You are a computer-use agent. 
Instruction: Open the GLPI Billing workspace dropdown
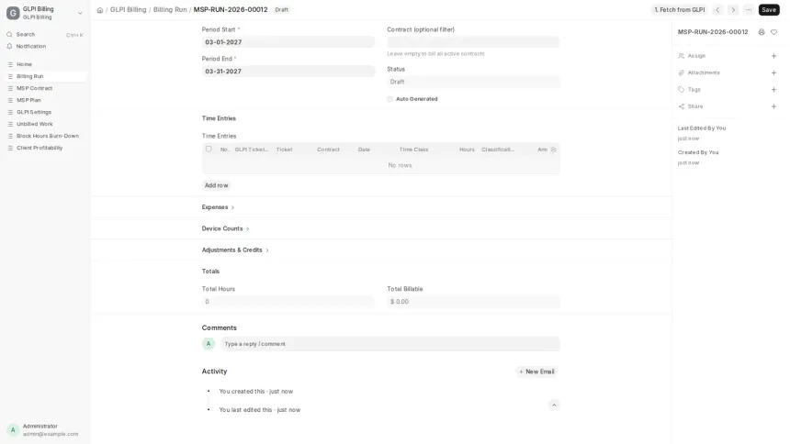point(80,13)
